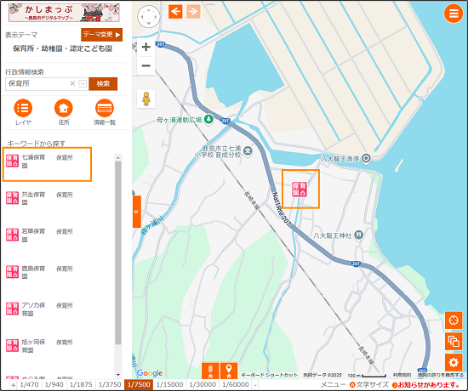This screenshot has width=468, height=391.
Task: Select the 旭ヶ岡保育園 text in list
Action: click(33, 346)
